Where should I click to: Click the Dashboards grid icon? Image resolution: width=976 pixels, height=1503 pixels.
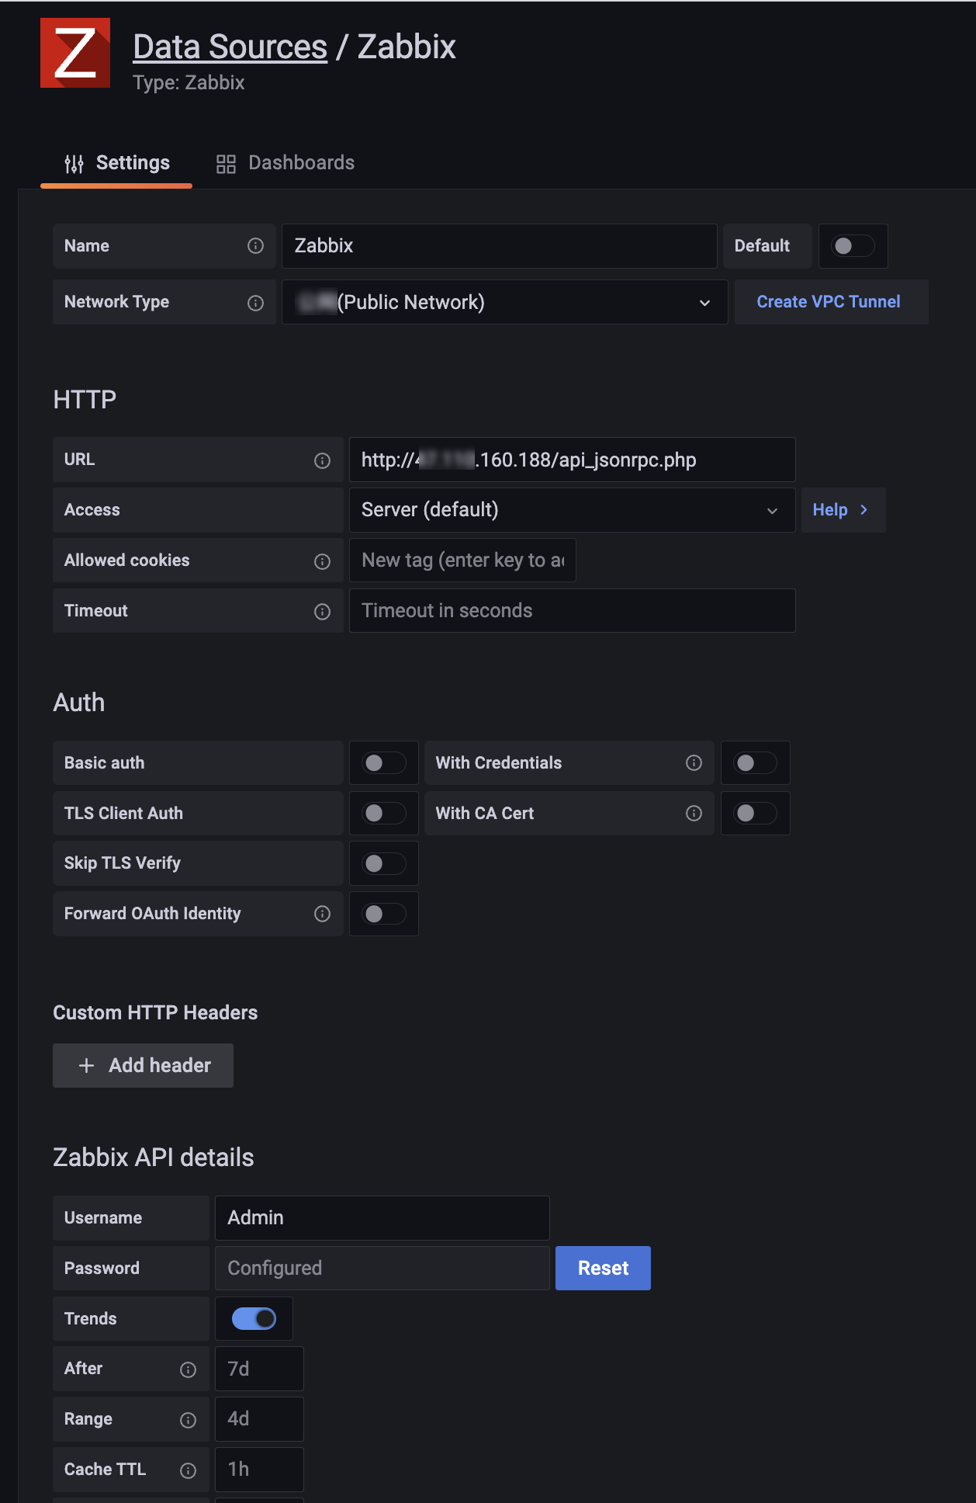click(x=226, y=164)
